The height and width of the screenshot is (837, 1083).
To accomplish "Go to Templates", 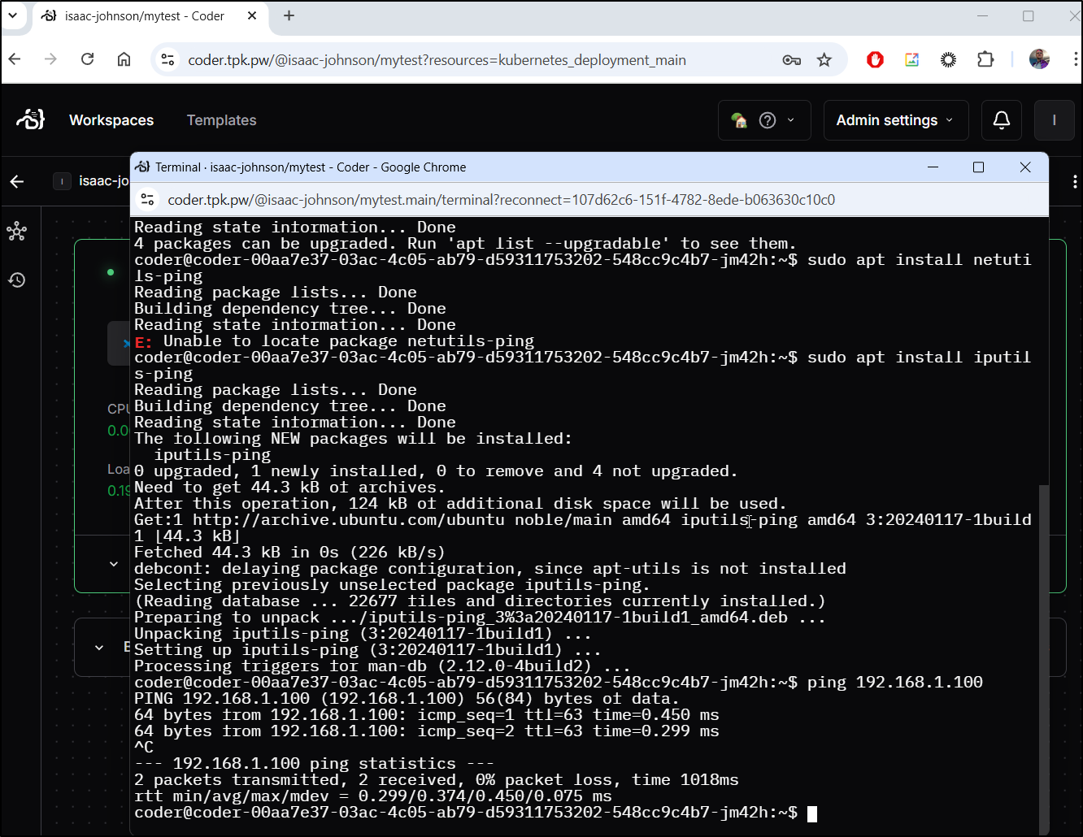I will 221,120.
